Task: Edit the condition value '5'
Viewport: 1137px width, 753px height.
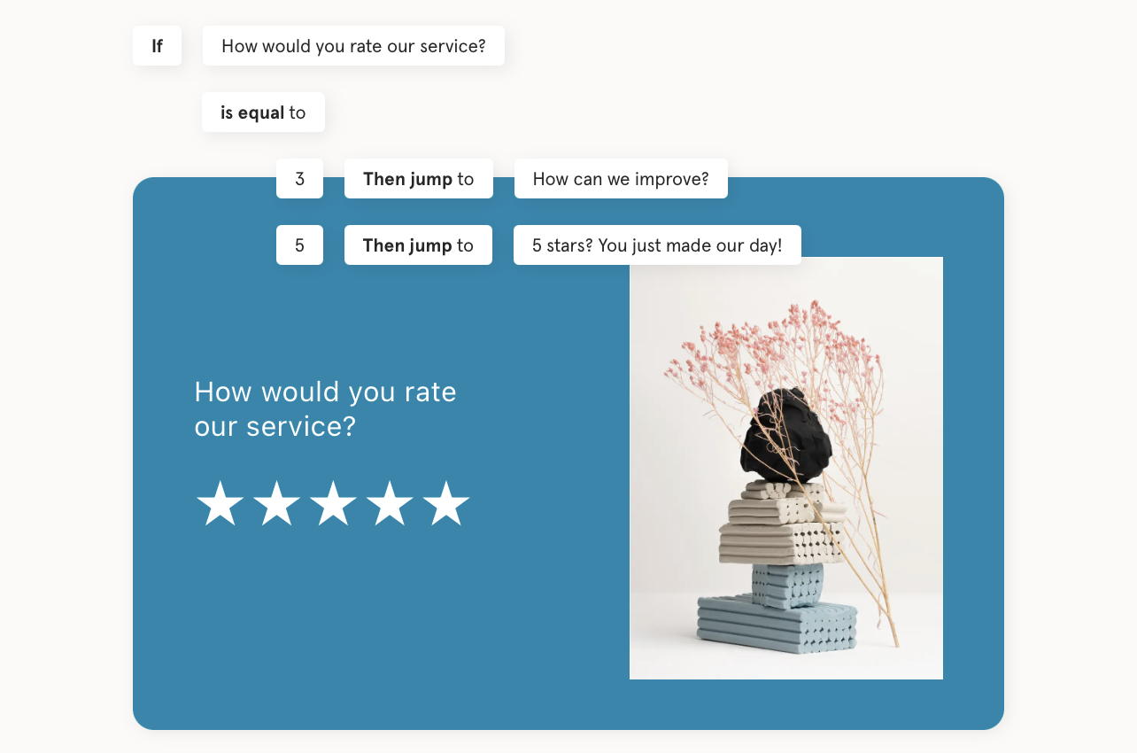Action: coord(299,245)
